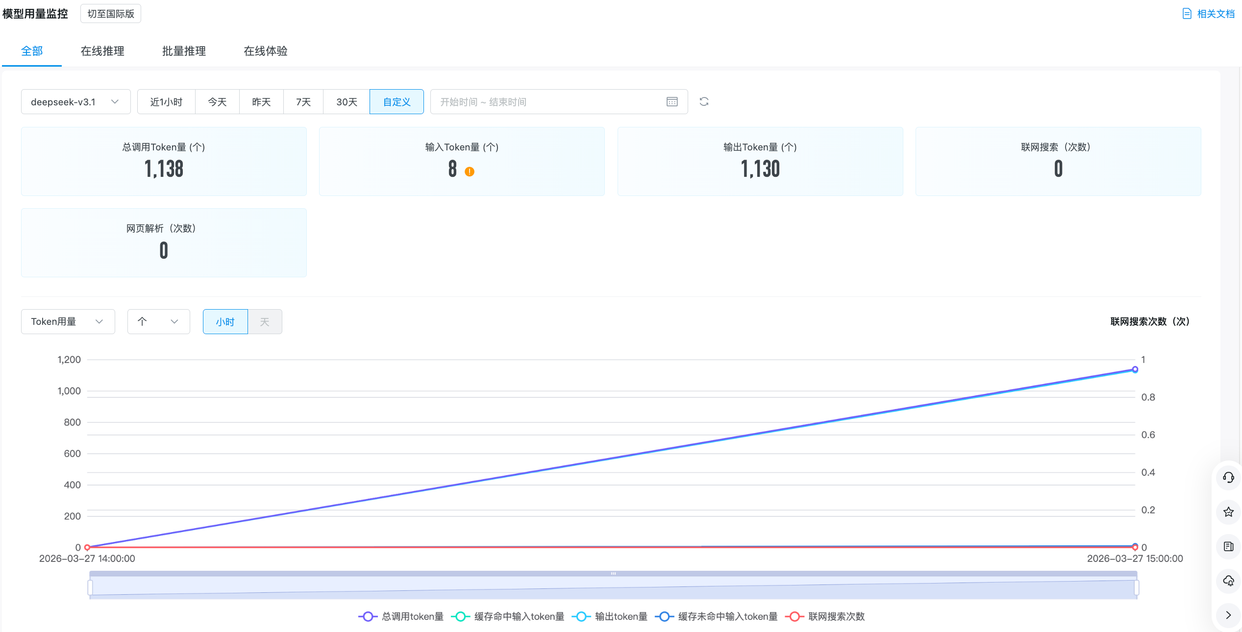The image size is (1242, 632).
Task: Open the customer service headset icon
Action: pyautogui.click(x=1228, y=477)
